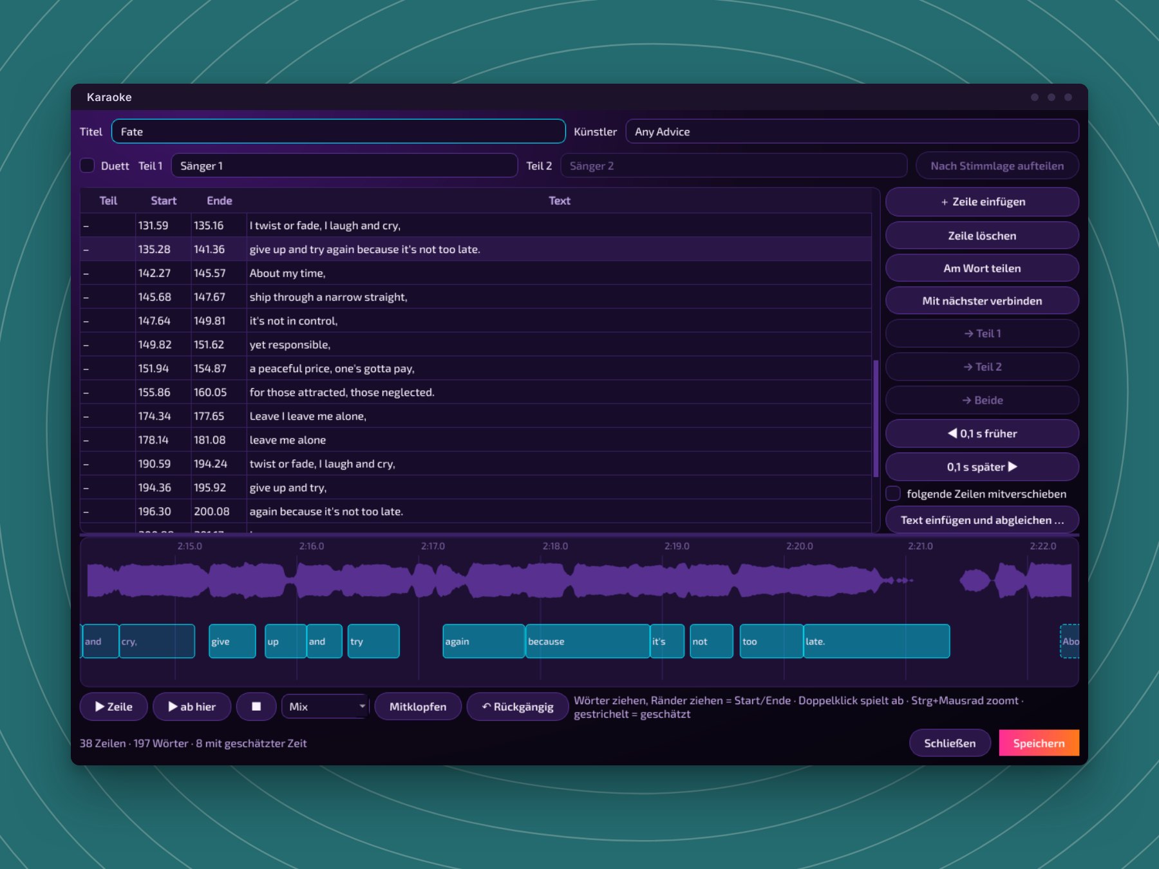Click the Mitklopfen button
The width and height of the screenshot is (1159, 869).
tap(418, 706)
